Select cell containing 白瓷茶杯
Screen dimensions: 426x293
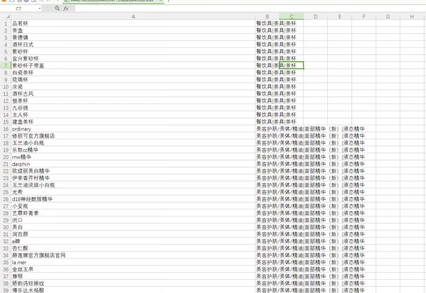[133, 72]
